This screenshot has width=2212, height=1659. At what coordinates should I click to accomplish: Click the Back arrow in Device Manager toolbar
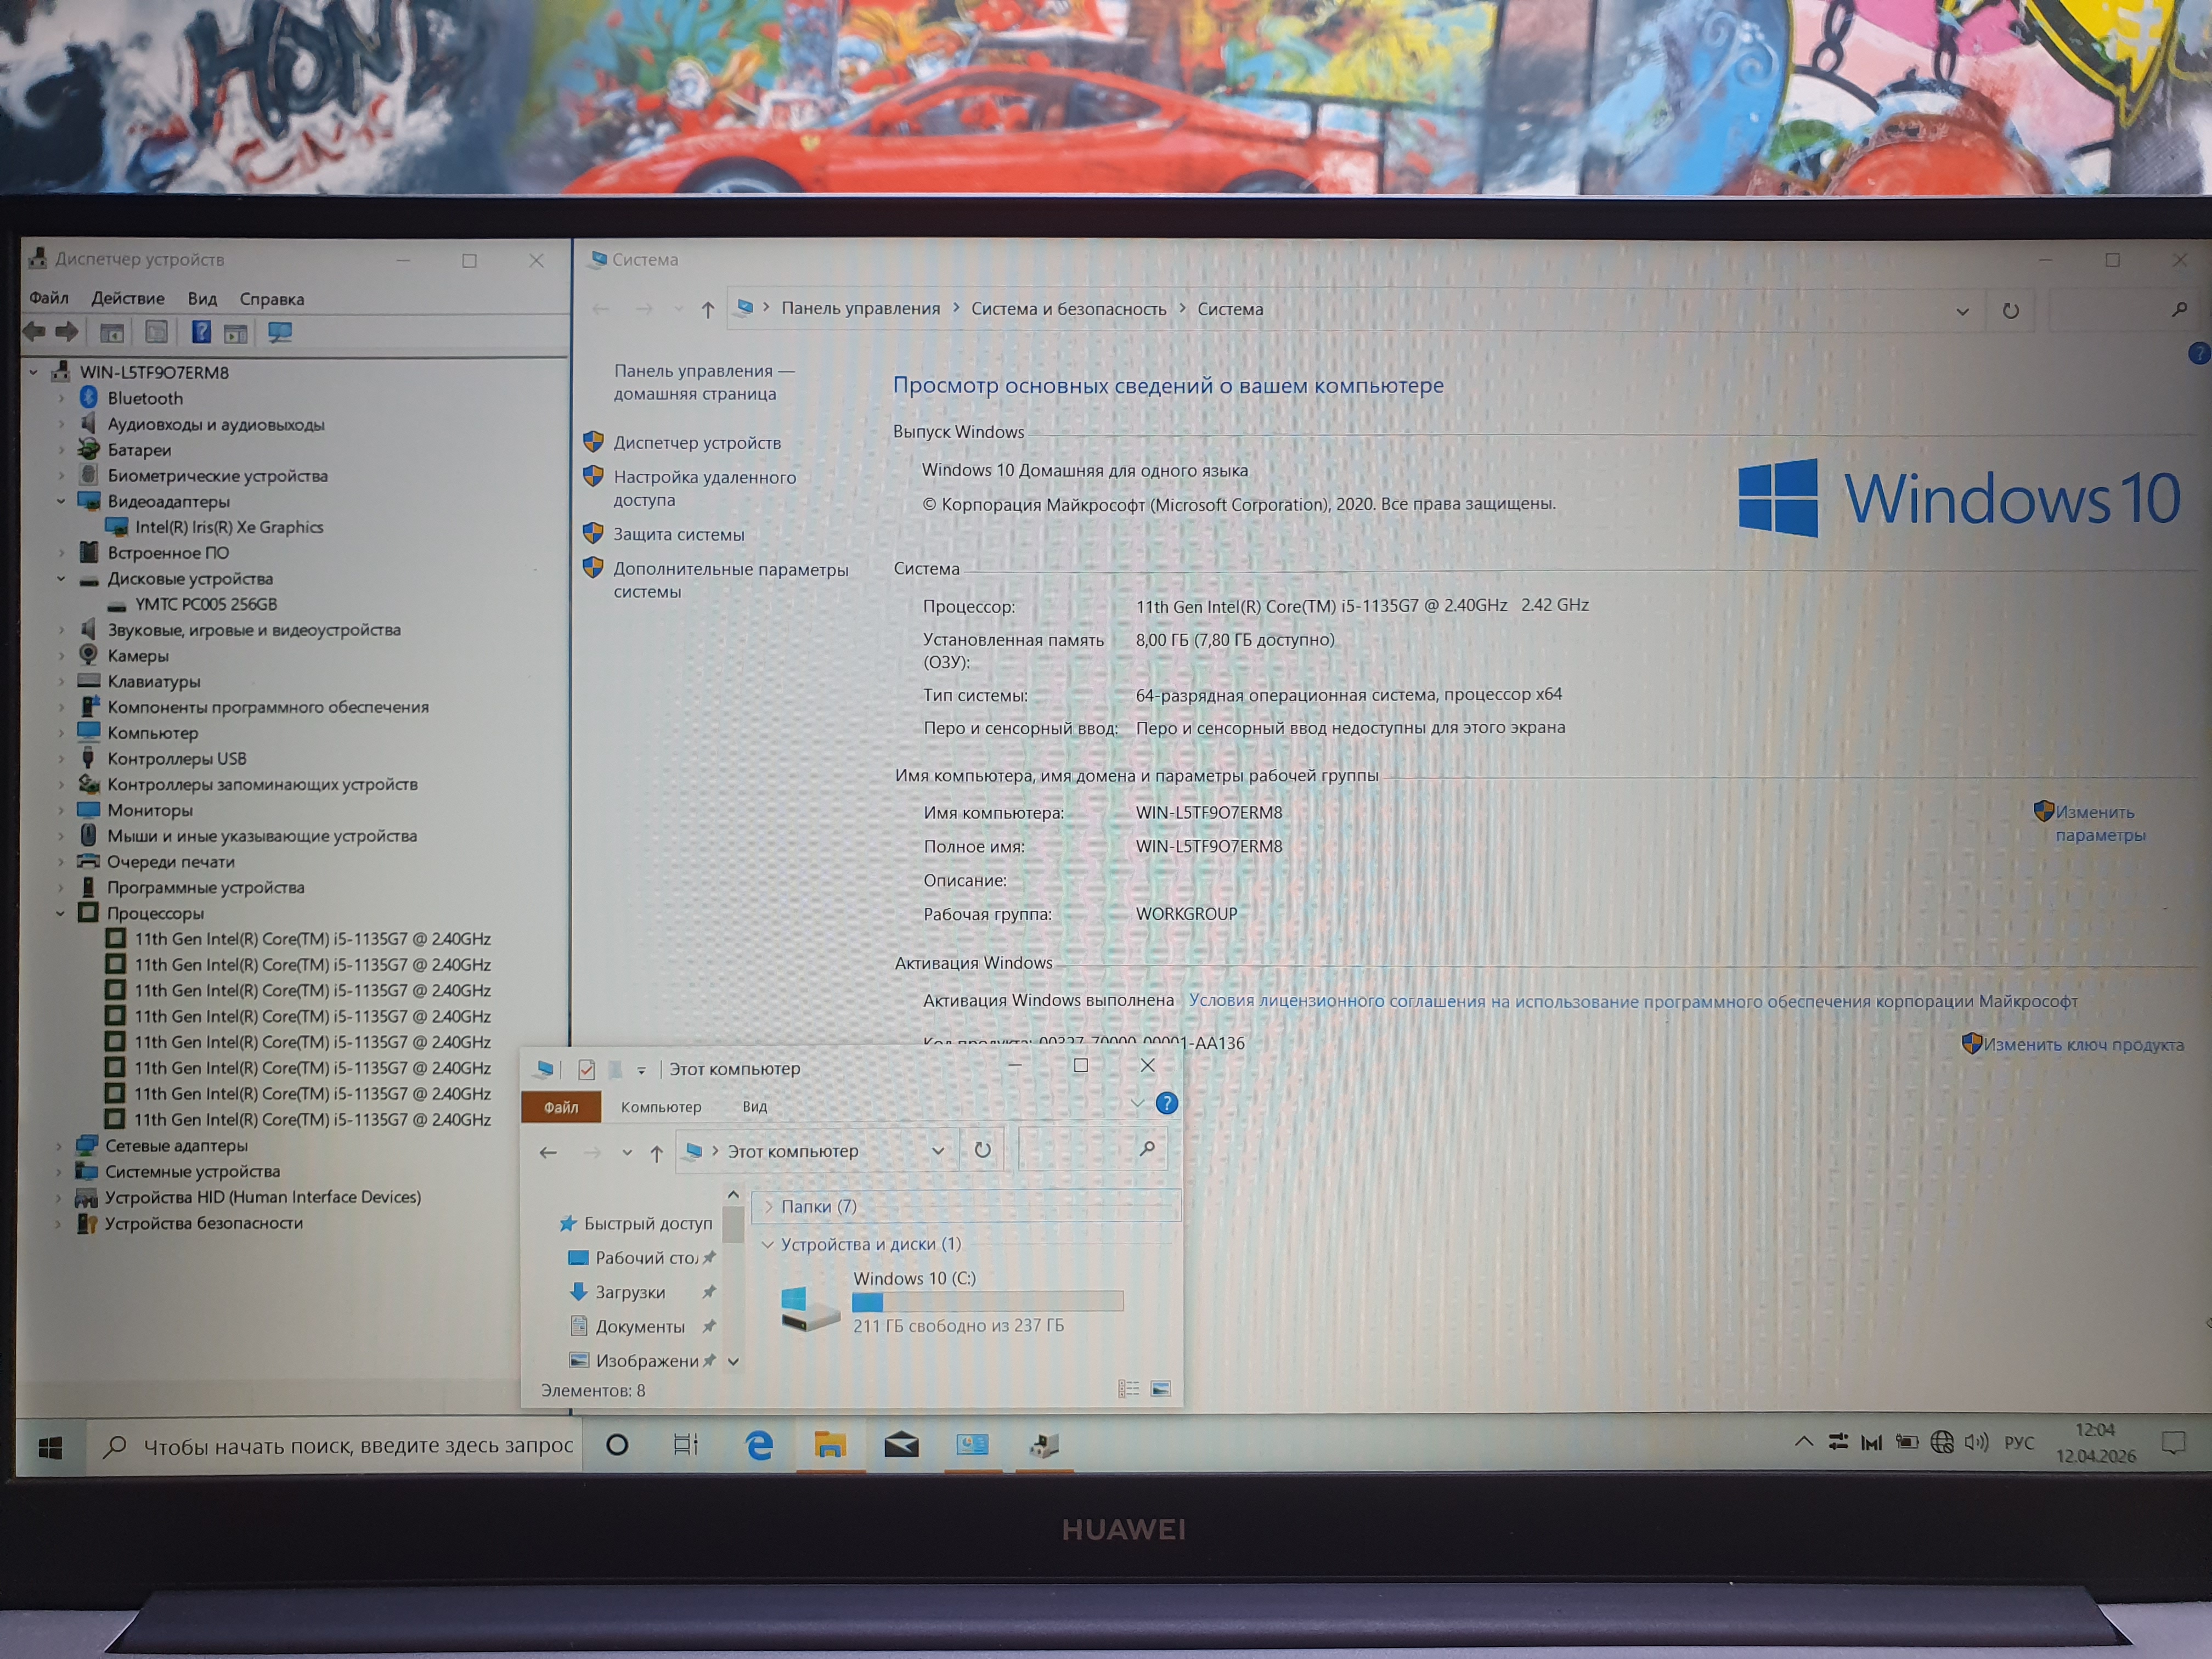tap(34, 331)
